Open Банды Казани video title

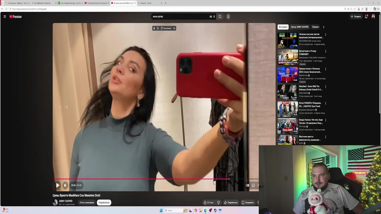click(311, 121)
